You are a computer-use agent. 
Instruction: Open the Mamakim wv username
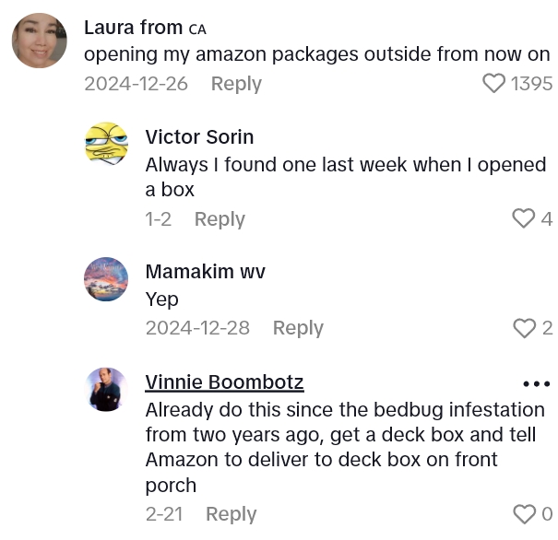click(x=206, y=273)
